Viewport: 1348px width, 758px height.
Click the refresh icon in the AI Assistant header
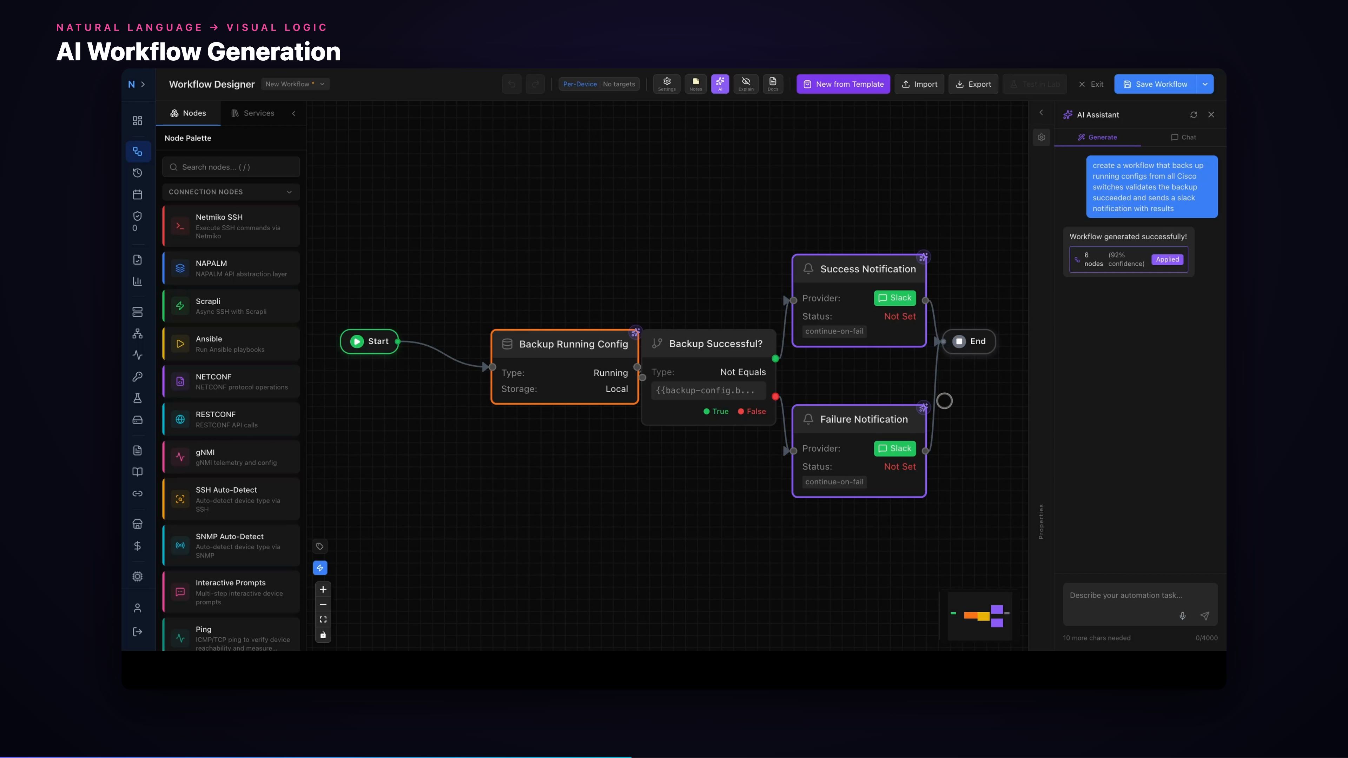pos(1194,114)
